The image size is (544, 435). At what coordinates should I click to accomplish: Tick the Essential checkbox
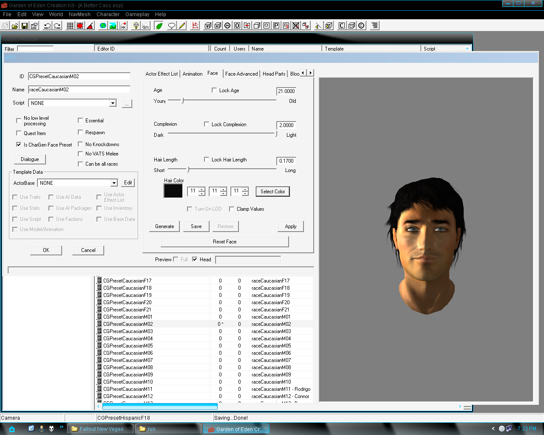click(80, 120)
